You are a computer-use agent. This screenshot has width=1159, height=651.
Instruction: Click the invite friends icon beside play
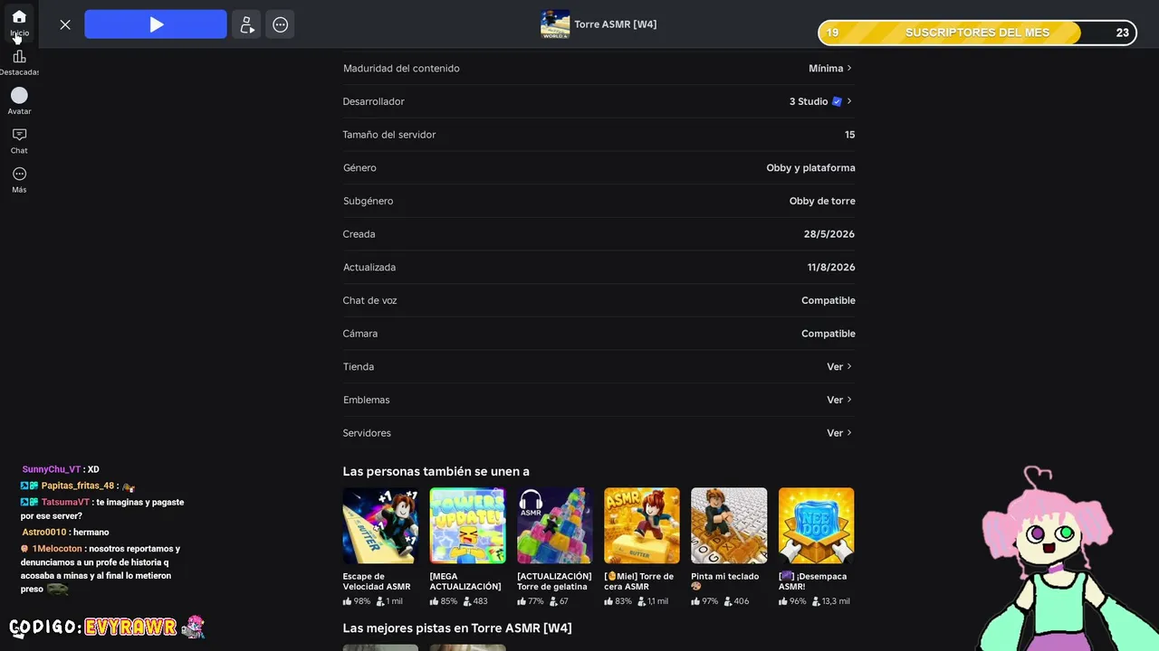coord(246,24)
